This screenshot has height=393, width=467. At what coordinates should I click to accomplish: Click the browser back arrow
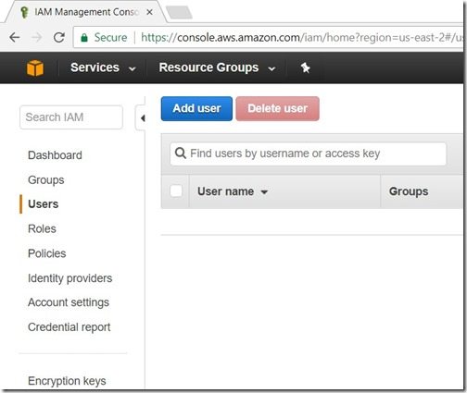[x=15, y=38]
